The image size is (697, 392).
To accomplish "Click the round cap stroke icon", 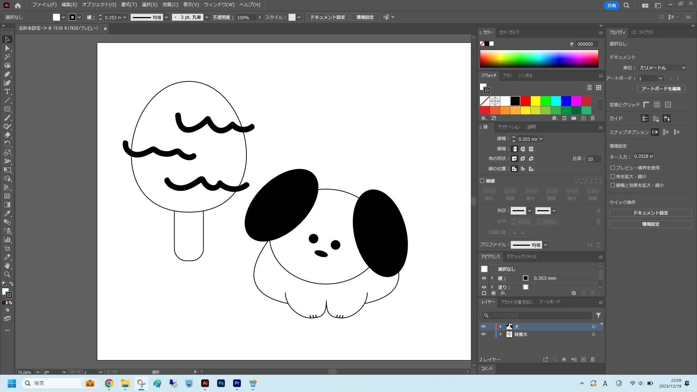I will click(x=523, y=149).
